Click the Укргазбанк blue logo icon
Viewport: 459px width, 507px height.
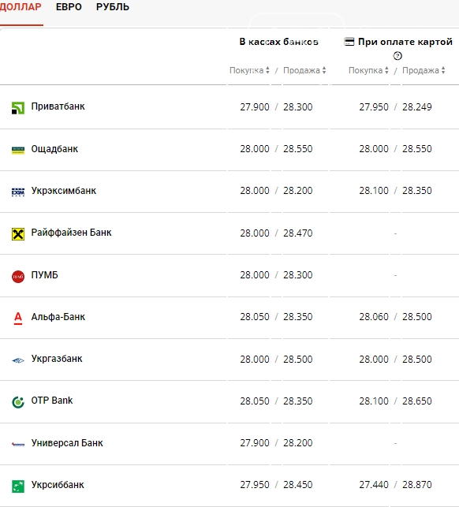pyautogui.click(x=18, y=360)
